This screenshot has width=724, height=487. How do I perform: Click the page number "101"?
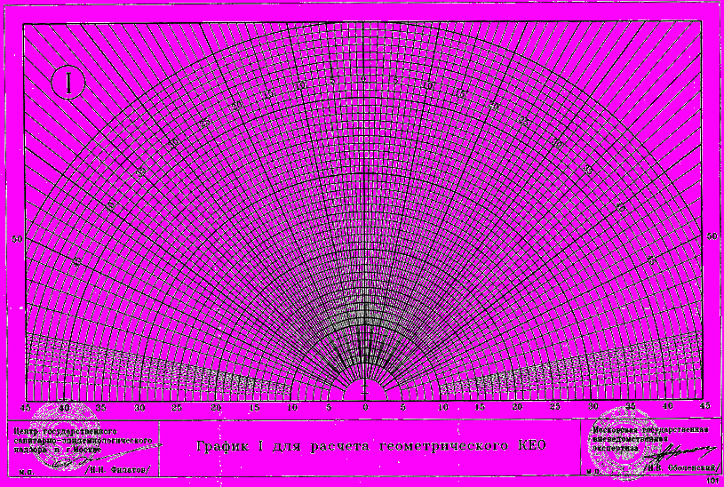point(713,482)
